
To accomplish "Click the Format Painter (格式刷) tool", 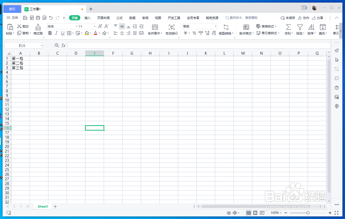I will click(x=38, y=30).
